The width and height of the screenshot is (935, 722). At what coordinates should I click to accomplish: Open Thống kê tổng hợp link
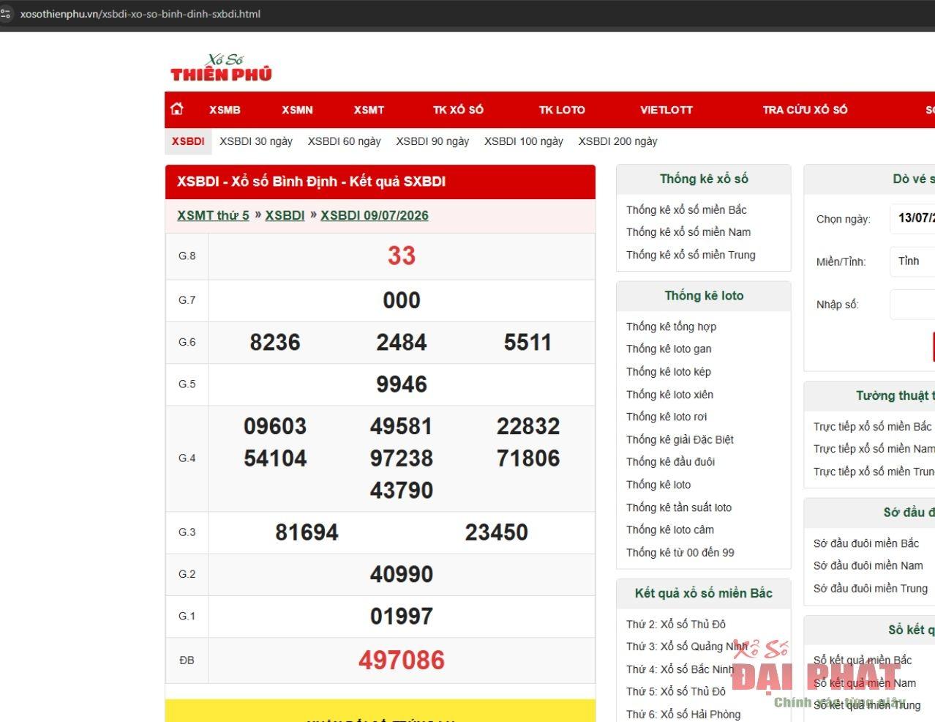click(671, 327)
